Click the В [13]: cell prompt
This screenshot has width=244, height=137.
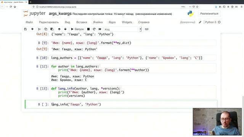(x=43, y=89)
